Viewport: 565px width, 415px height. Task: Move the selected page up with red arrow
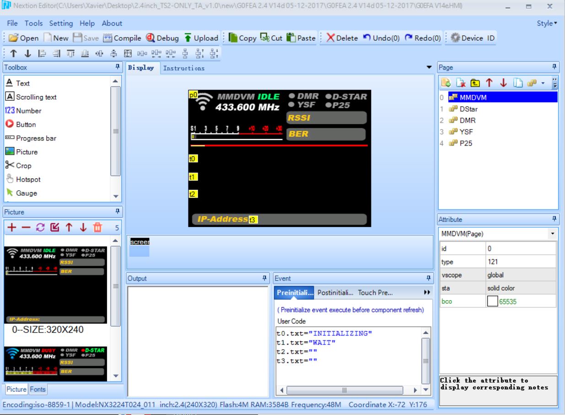[489, 83]
